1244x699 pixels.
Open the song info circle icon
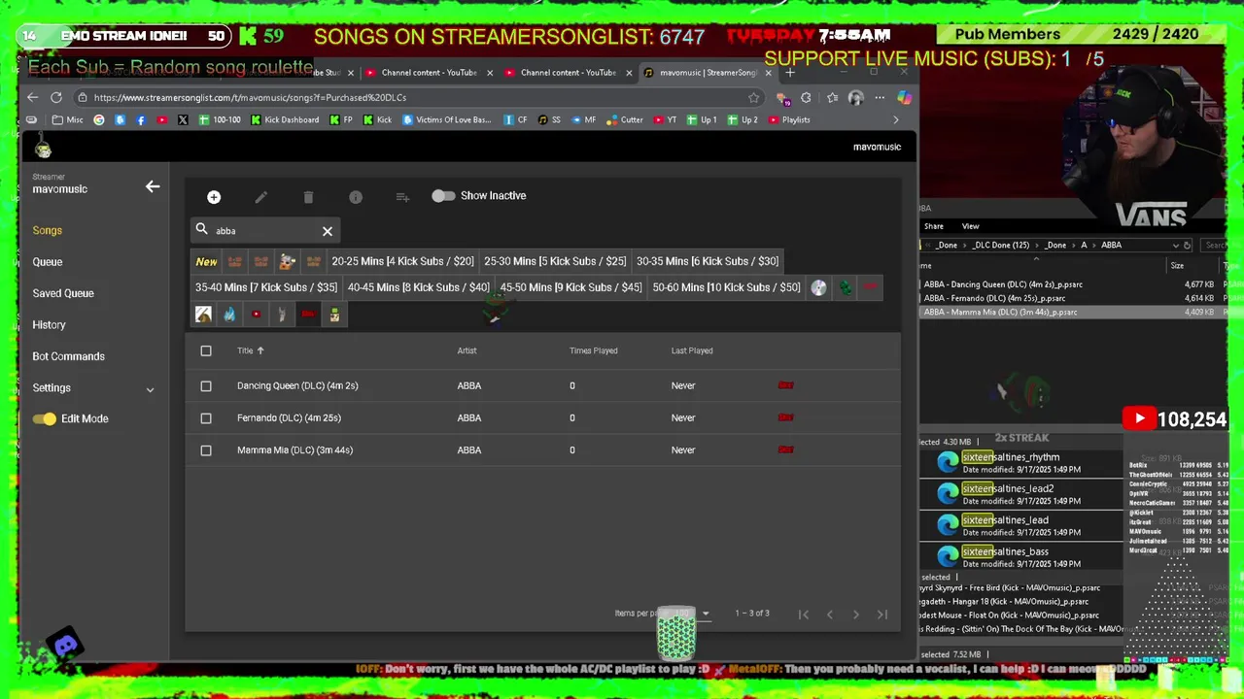point(356,197)
